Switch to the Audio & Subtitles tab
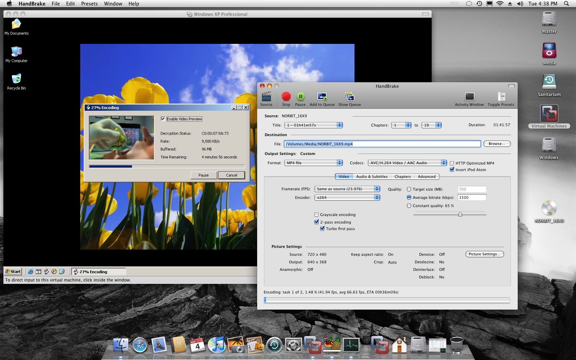Screen dimensions: 576x360 [372, 177]
